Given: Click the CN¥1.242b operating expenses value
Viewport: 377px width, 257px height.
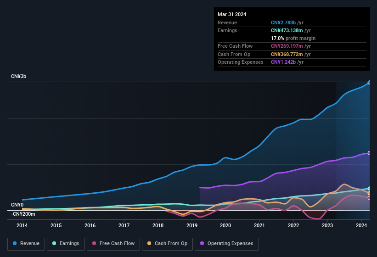Looking at the screenshot, I should (x=283, y=62).
